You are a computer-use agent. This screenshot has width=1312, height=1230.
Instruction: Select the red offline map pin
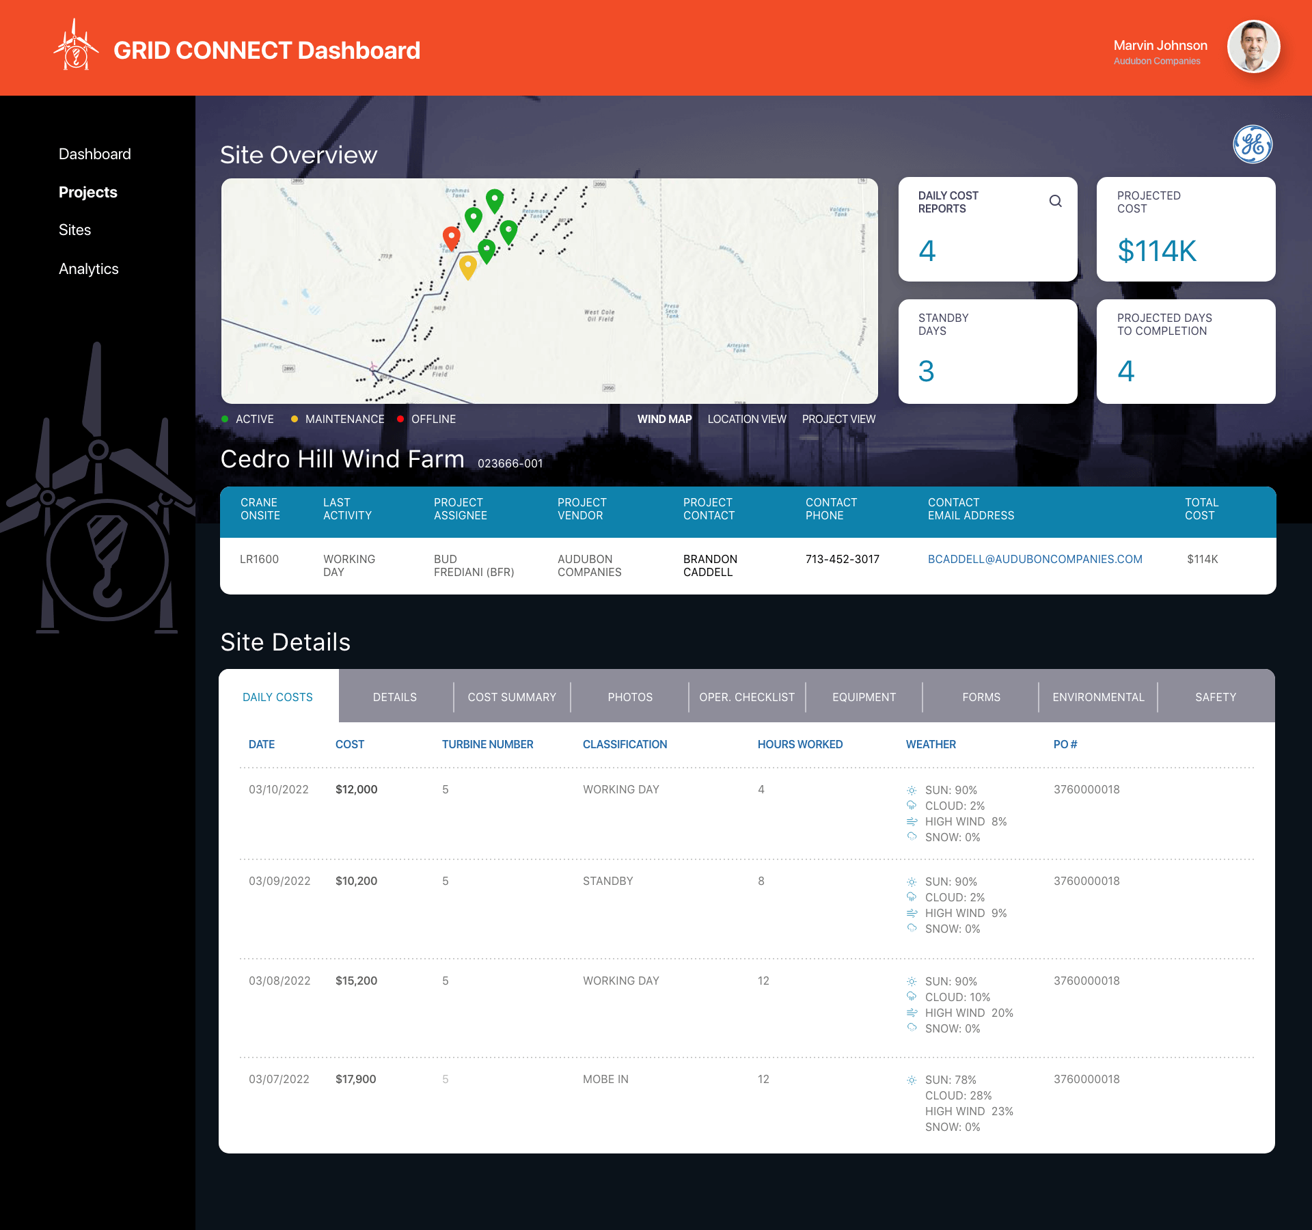pyautogui.click(x=451, y=239)
